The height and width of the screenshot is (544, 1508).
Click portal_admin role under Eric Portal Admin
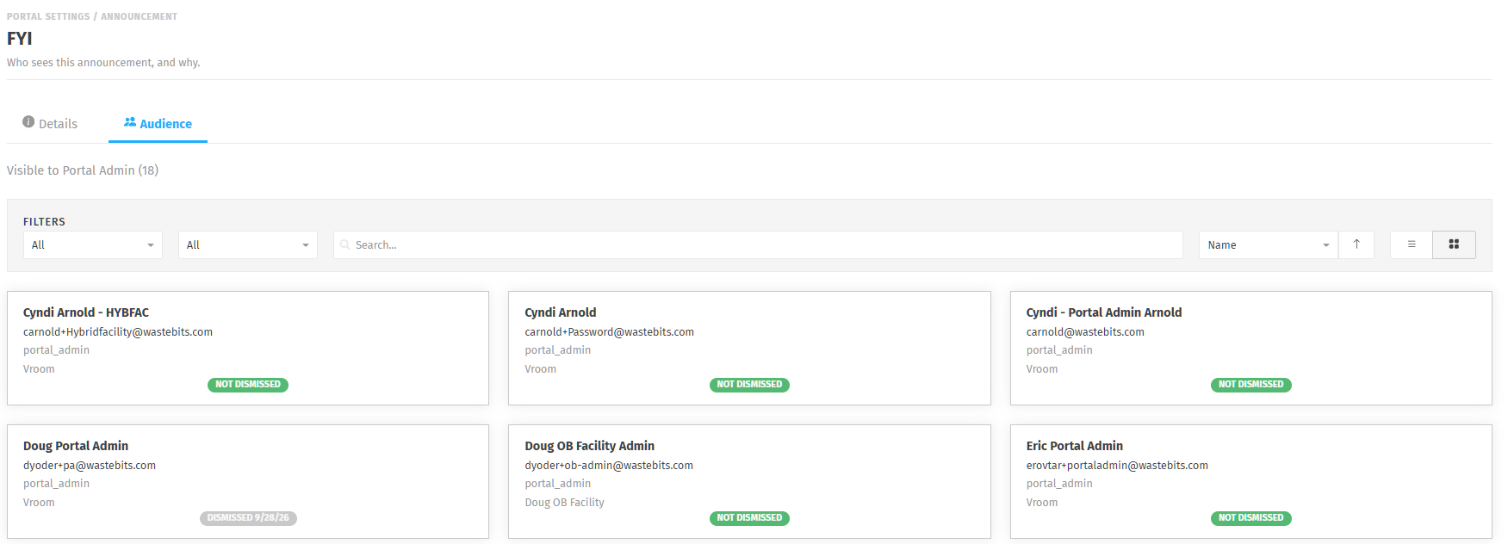(x=1059, y=484)
